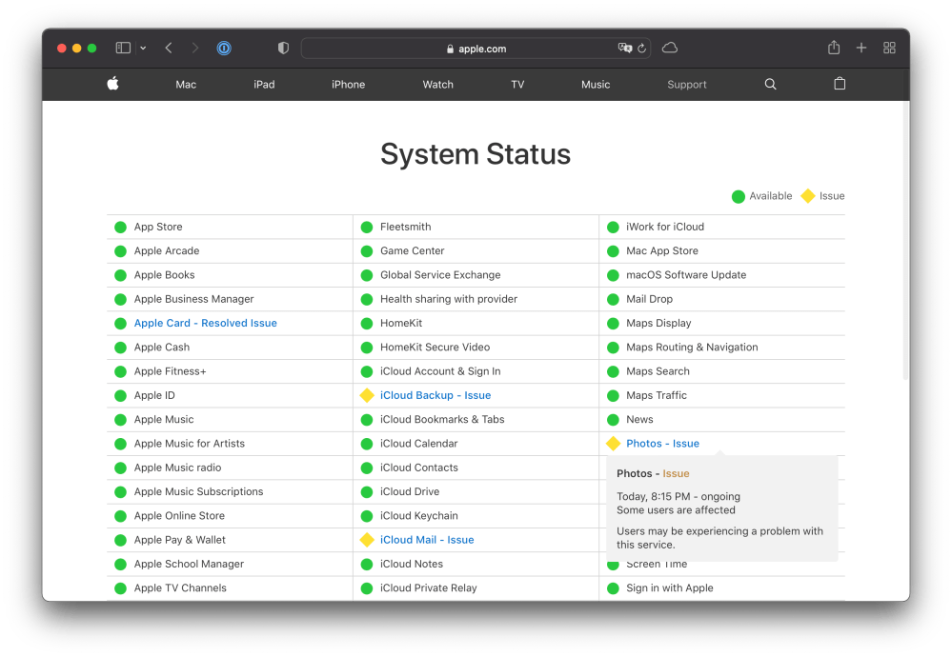Select Support in the navigation bar
The image size is (952, 657).
[686, 85]
